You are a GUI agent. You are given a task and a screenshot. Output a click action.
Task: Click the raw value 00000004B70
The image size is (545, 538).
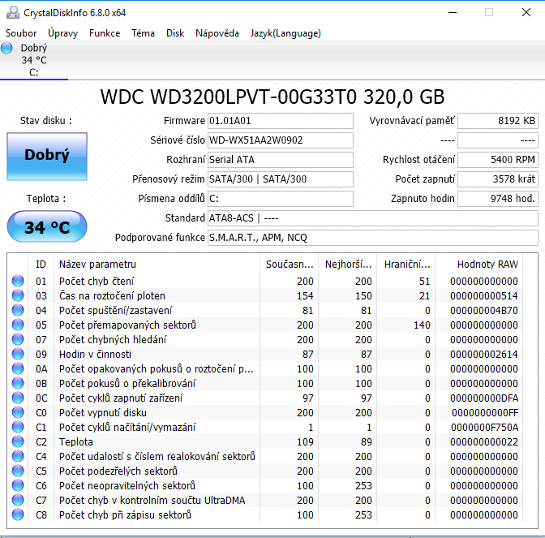484,310
